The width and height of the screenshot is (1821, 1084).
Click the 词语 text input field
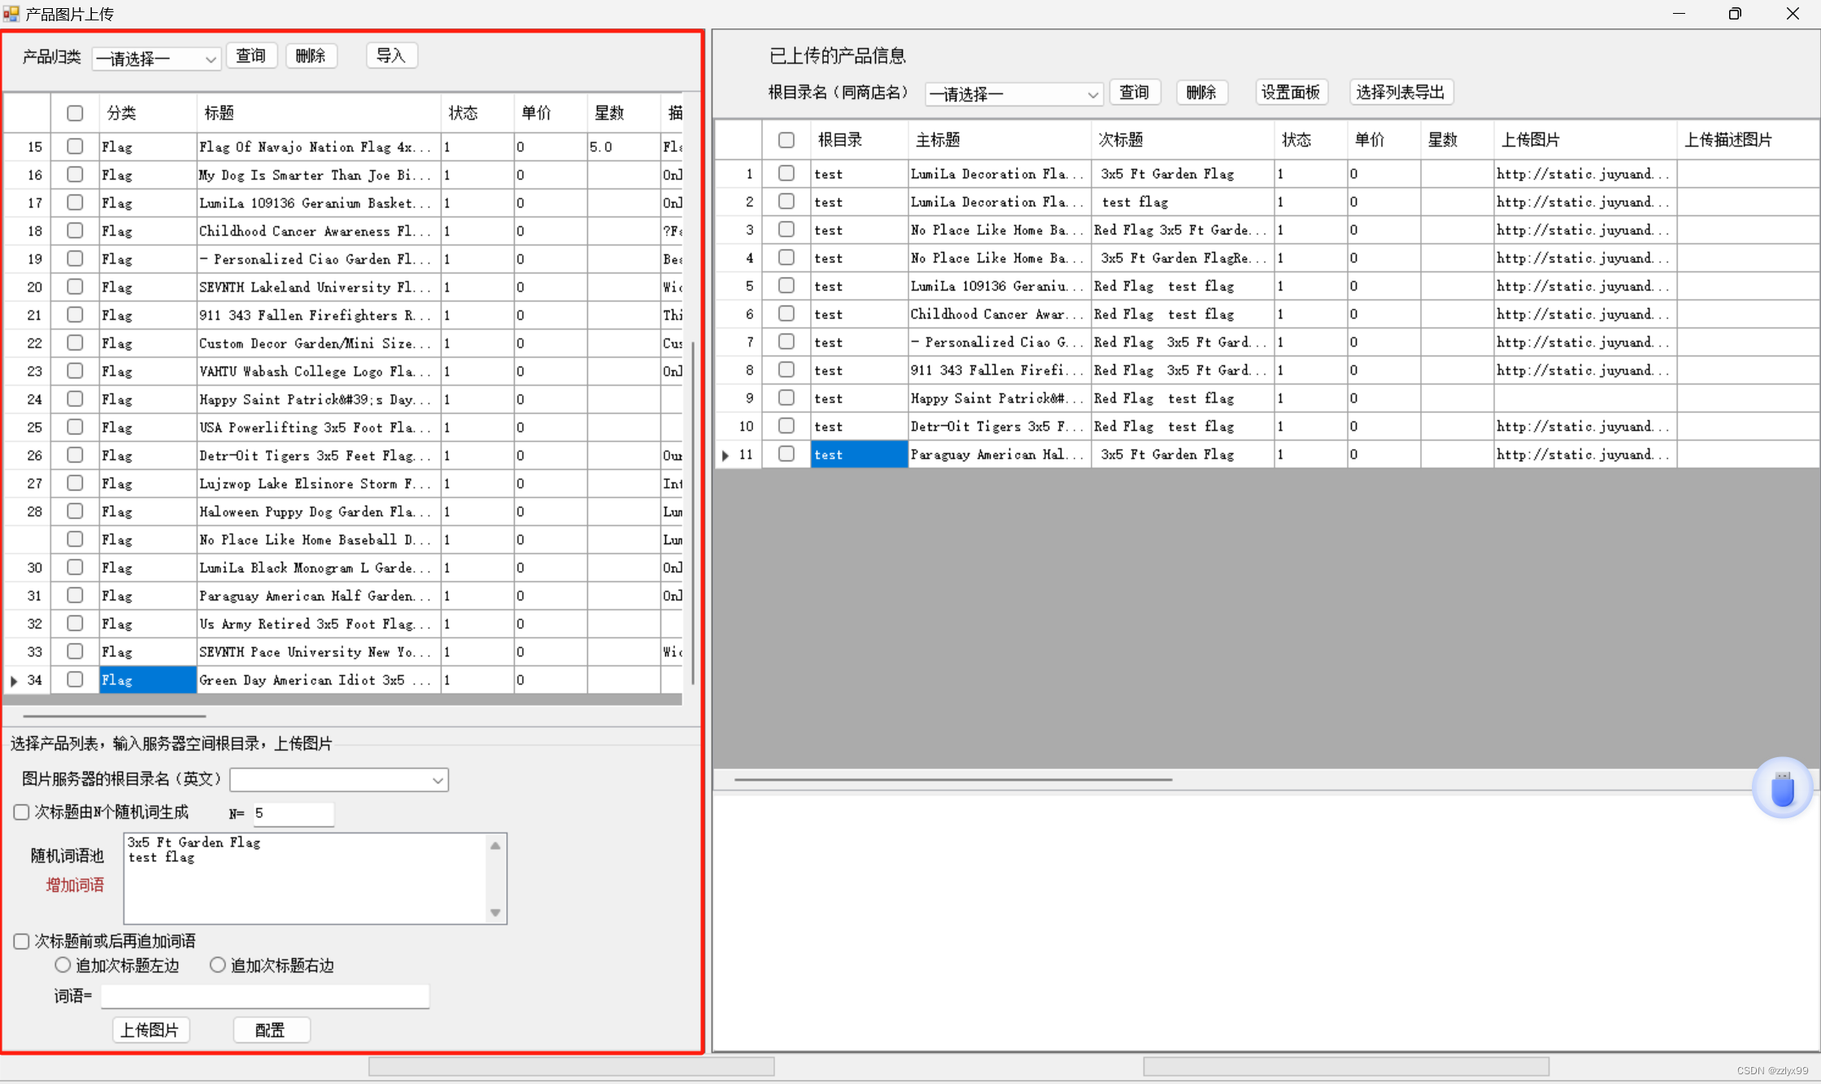(x=264, y=996)
